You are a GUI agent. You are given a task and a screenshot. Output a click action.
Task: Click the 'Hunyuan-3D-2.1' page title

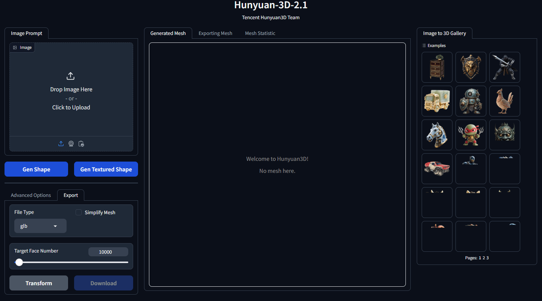click(x=271, y=5)
